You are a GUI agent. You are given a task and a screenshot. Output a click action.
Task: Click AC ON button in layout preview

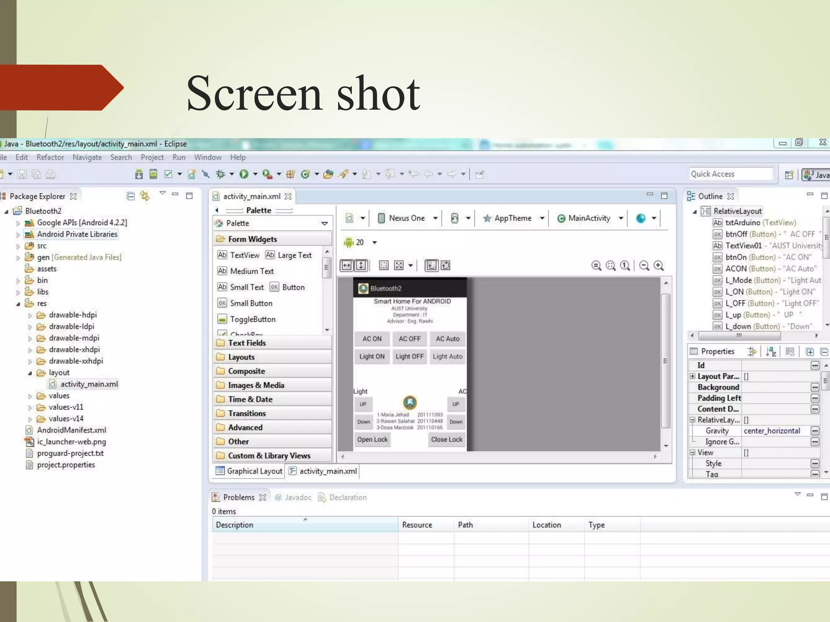(x=372, y=339)
